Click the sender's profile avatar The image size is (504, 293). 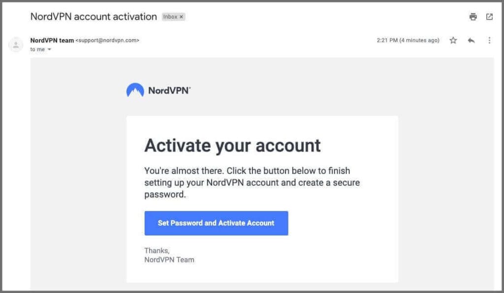tap(16, 45)
